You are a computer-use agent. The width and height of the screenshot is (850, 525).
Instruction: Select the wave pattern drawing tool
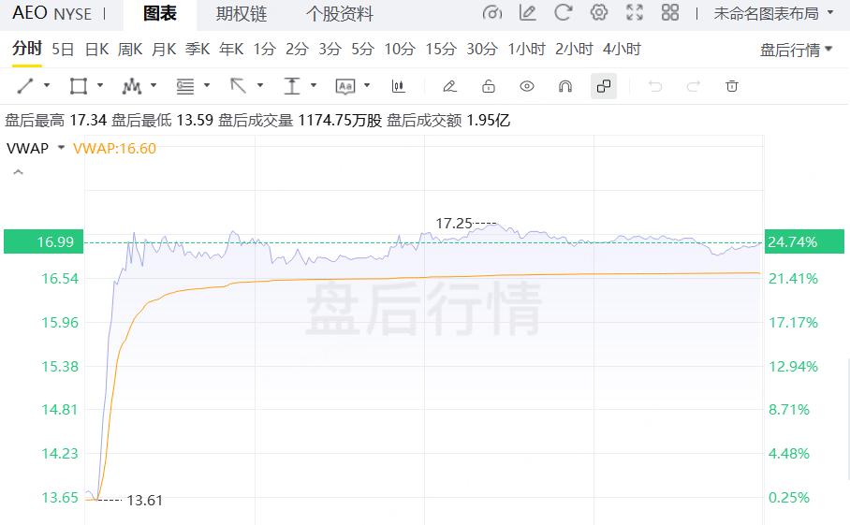pyautogui.click(x=132, y=85)
